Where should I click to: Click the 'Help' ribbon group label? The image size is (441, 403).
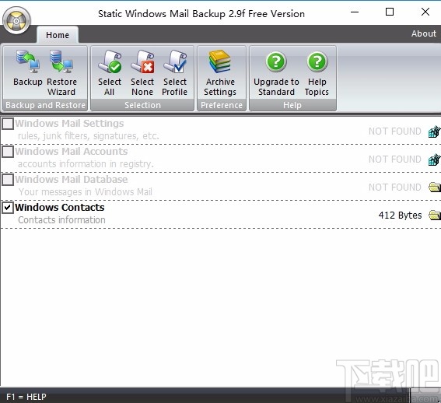tap(292, 105)
